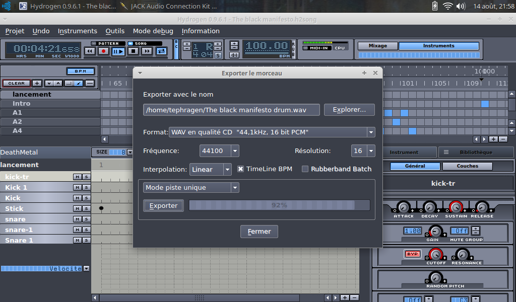Click the Explorer... button
This screenshot has height=302, width=516.
[x=349, y=109]
